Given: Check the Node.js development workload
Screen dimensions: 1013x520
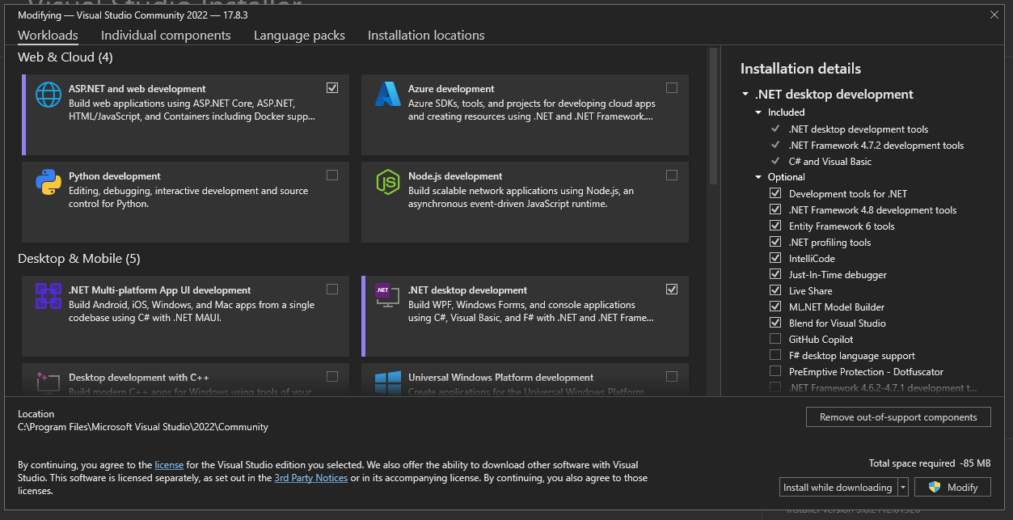Looking at the screenshot, I should click(672, 175).
